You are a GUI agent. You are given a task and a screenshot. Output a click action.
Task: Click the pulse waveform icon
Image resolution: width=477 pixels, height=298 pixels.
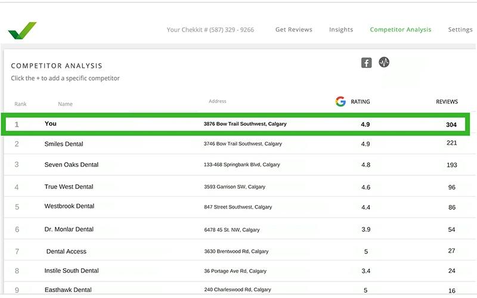coord(384,62)
